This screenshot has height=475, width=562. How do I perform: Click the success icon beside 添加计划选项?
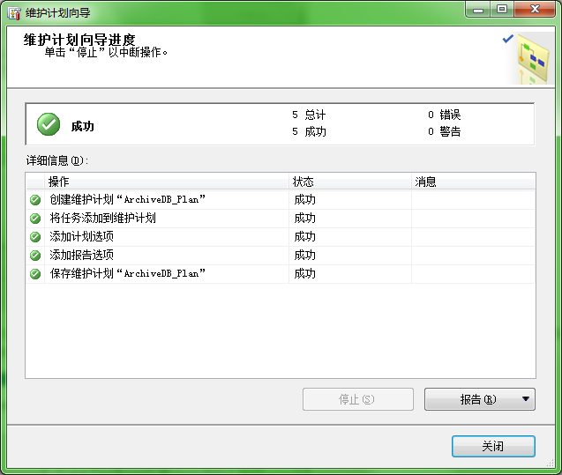(35, 237)
